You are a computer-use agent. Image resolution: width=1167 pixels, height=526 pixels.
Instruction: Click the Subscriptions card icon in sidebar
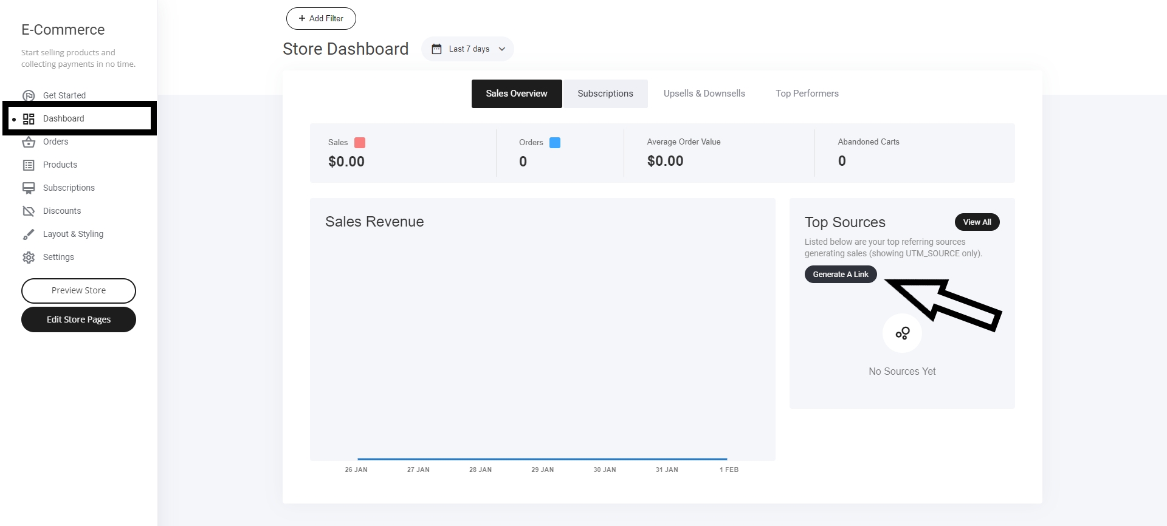pos(29,188)
